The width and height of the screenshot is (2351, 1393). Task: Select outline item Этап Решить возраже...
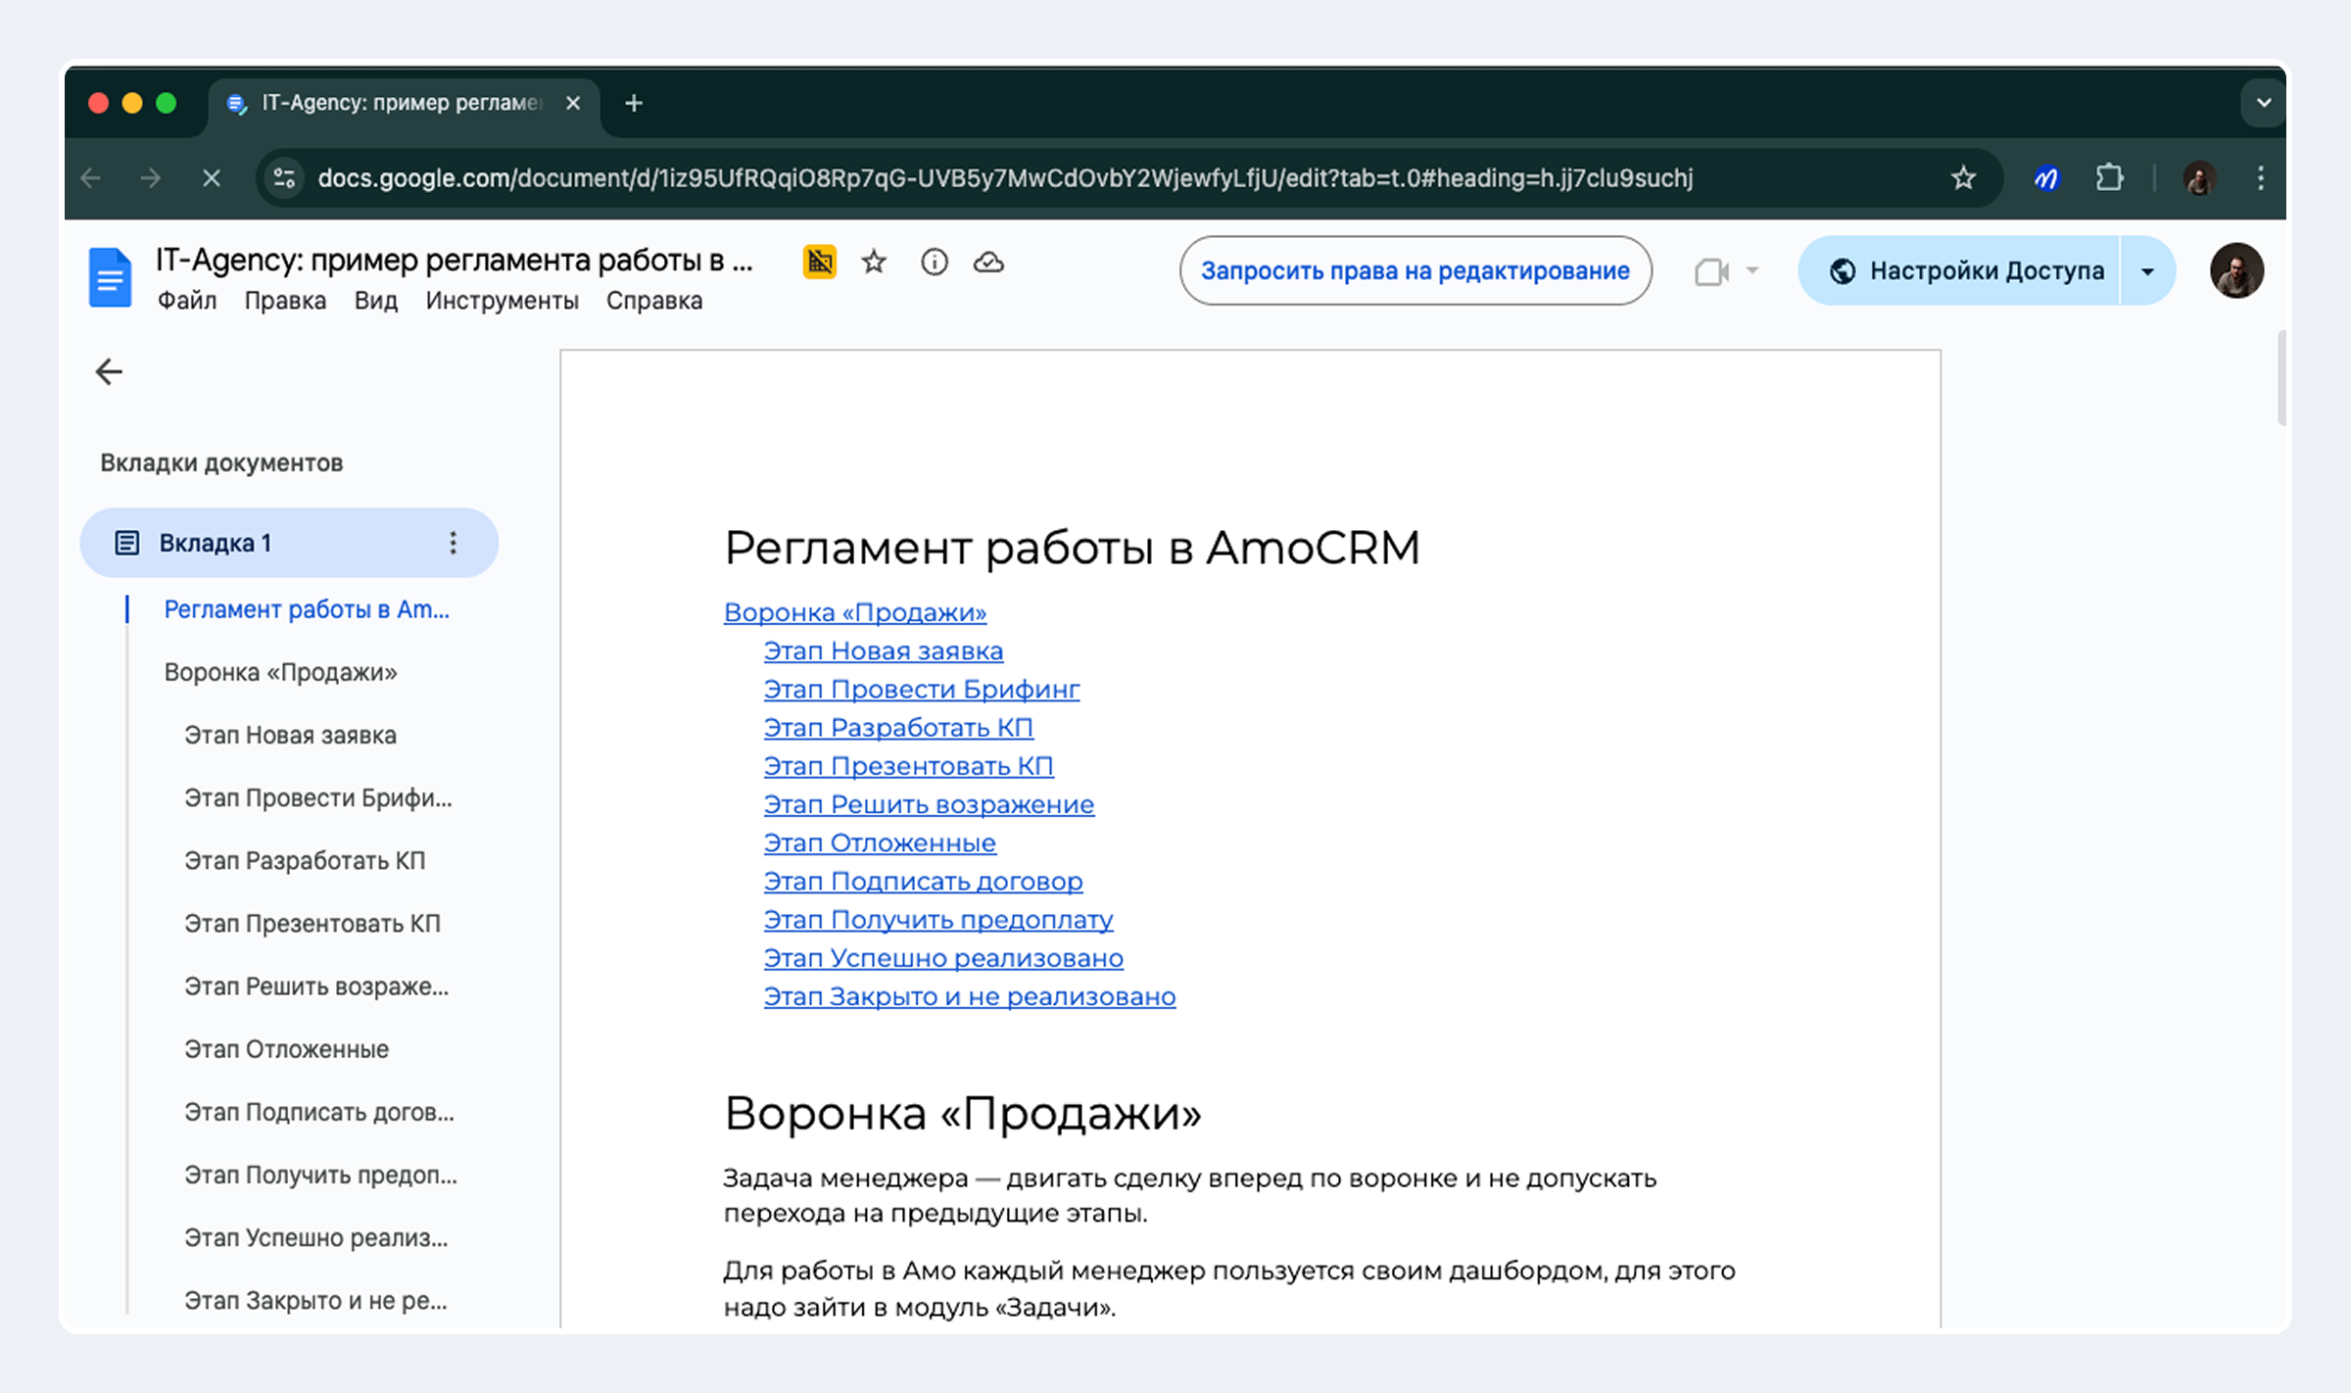click(316, 986)
